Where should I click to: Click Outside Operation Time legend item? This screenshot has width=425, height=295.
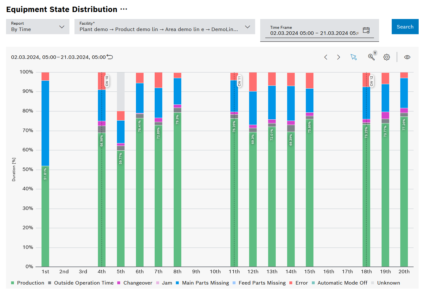point(83,283)
